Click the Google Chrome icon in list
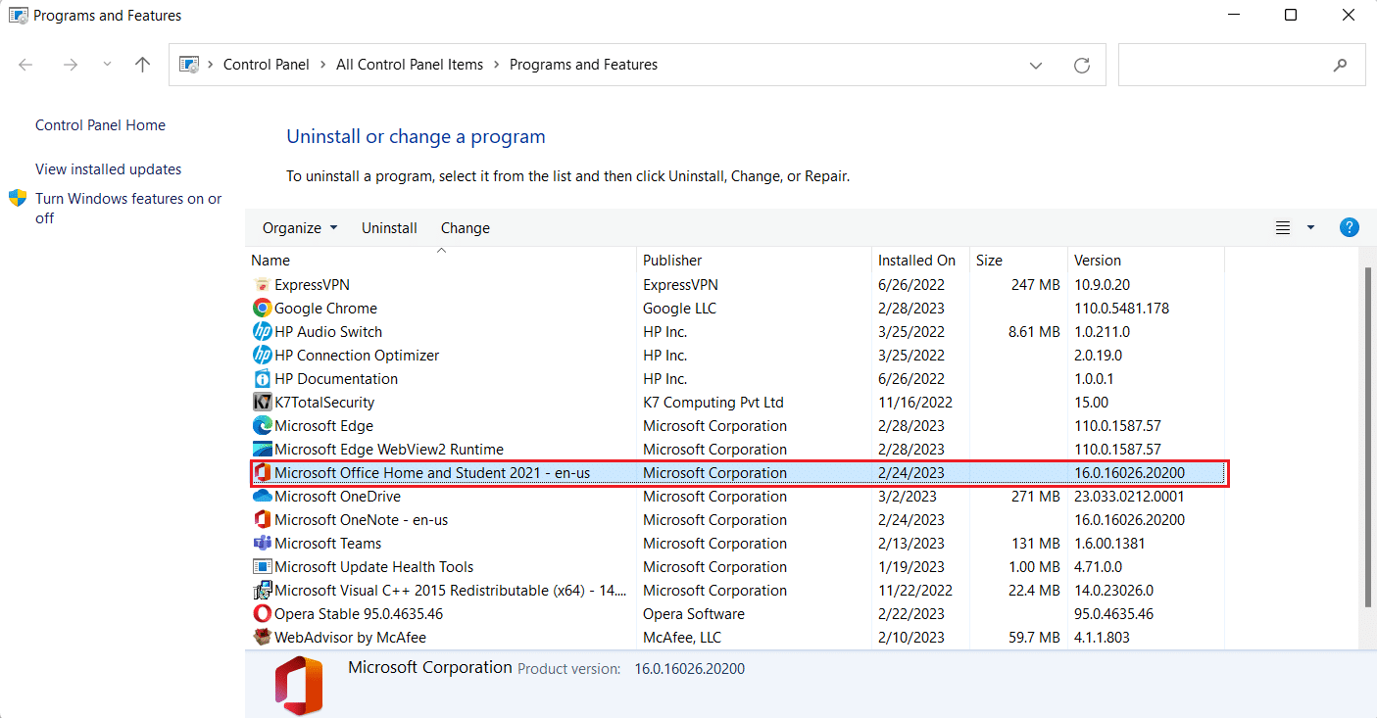The width and height of the screenshot is (1377, 718). [262, 309]
